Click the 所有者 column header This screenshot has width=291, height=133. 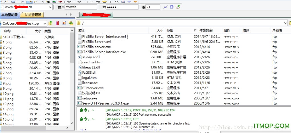pos(277,30)
